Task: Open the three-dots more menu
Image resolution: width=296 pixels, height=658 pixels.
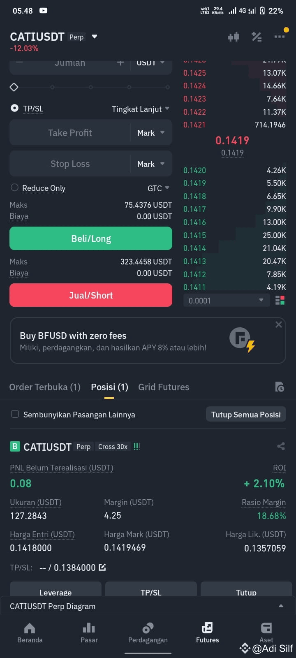Action: 280,37
